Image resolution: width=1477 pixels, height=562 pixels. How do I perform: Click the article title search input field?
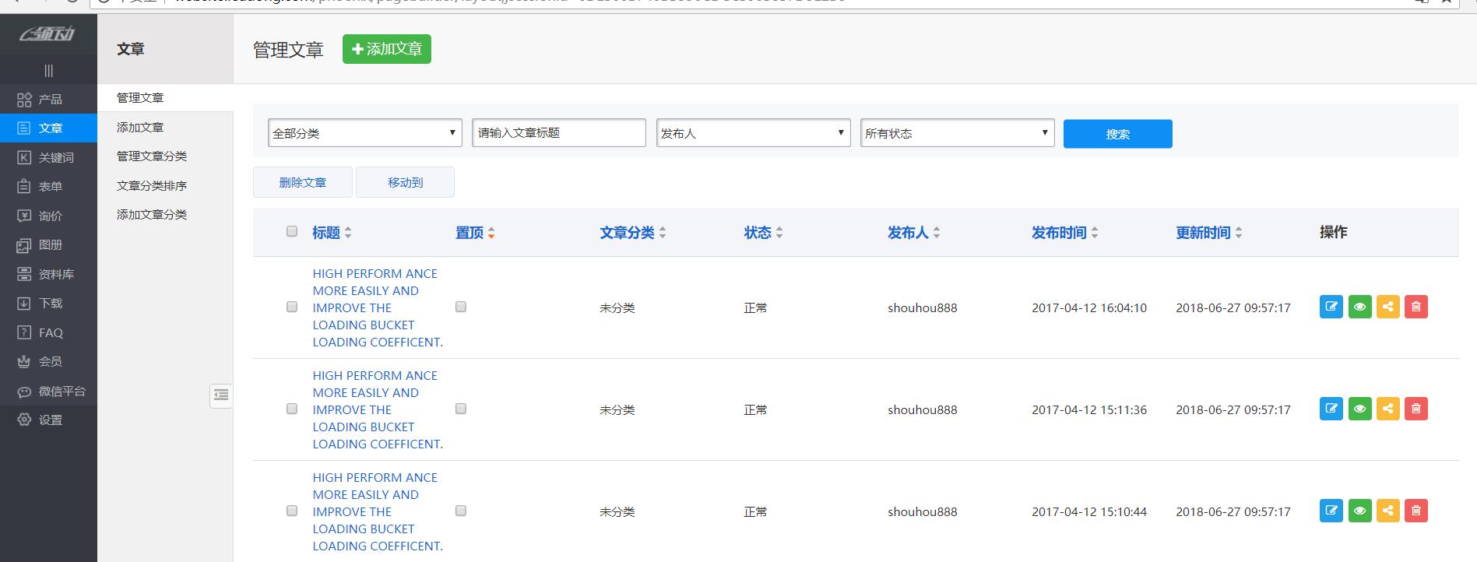[x=558, y=133]
